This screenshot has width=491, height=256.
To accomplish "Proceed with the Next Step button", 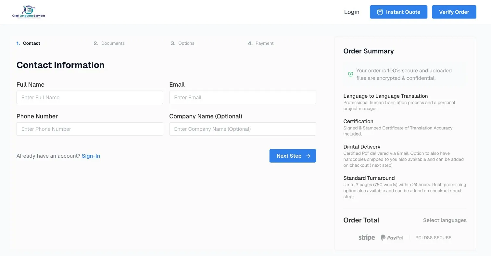I will click(293, 156).
